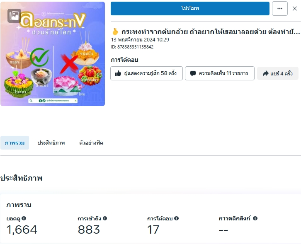Screen dimensions: 301x244
Task: Click info icon beside การโต้ตอบ metric
Action: (177, 218)
